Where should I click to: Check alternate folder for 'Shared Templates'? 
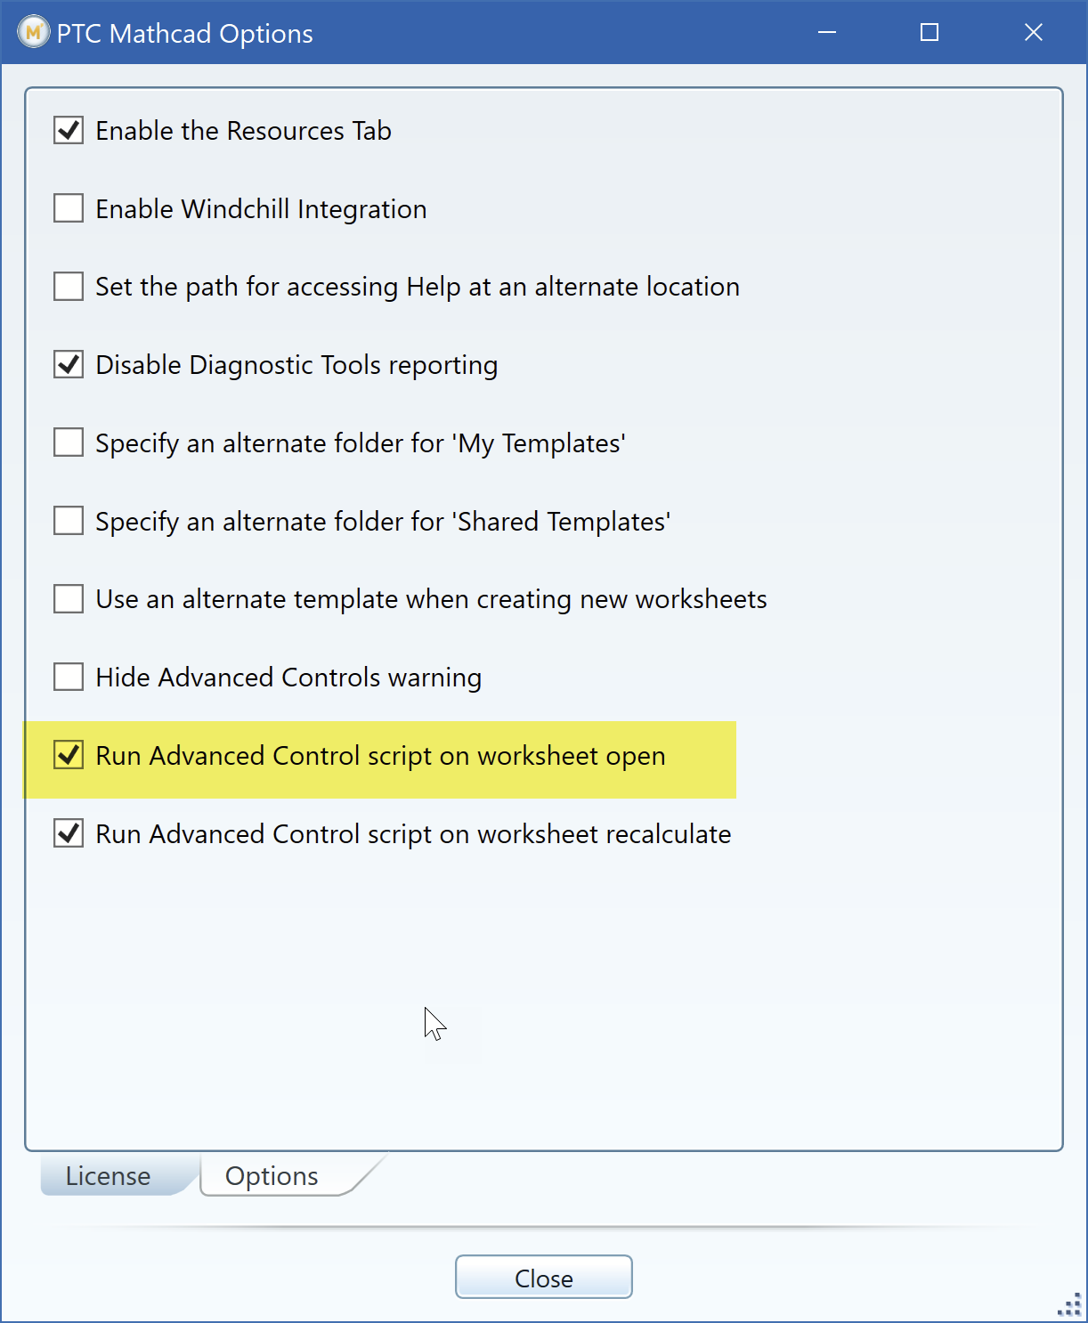pos(68,520)
